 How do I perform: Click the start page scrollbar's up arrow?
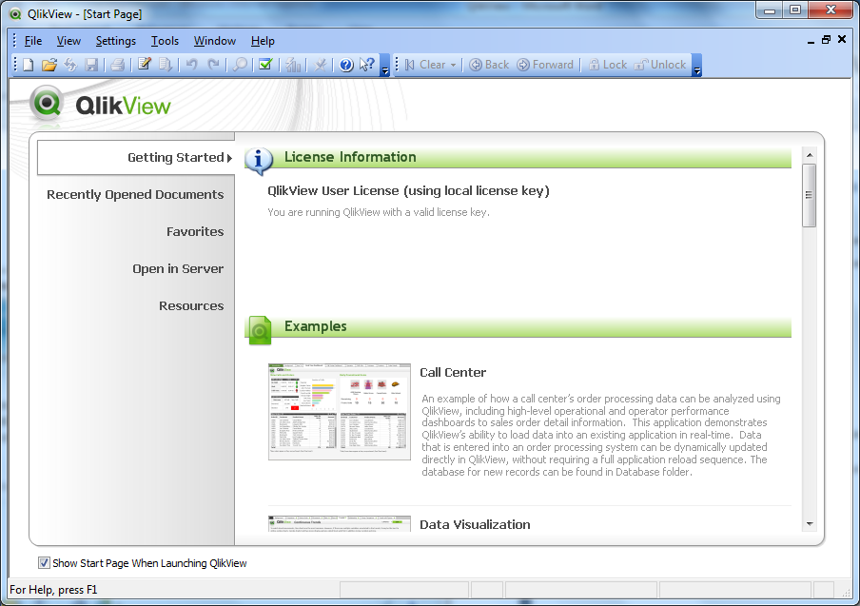[x=809, y=155]
